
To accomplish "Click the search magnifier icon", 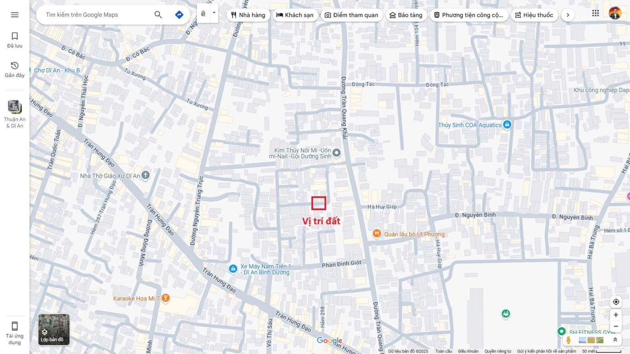I will tap(158, 15).
